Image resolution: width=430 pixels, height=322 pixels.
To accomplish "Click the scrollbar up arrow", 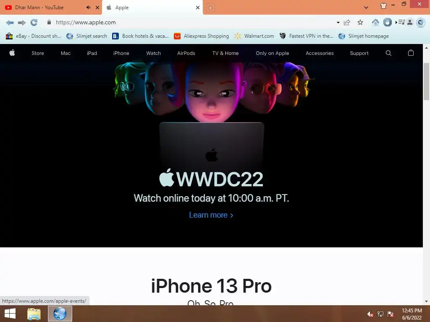I will (x=427, y=48).
